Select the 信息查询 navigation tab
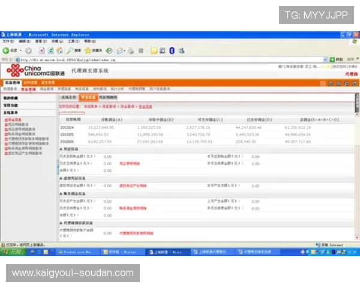Image resolution: width=360 pixels, height=288 pixels. [12, 82]
